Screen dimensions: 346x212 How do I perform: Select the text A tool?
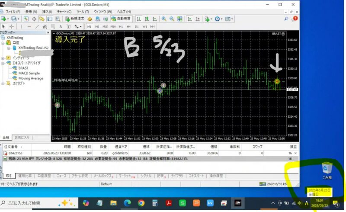61,26
